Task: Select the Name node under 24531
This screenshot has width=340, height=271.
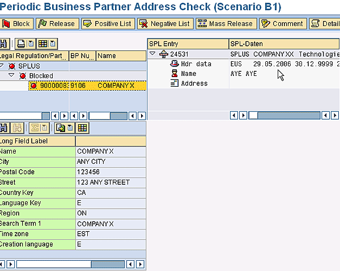Action: pyautogui.click(x=189, y=74)
